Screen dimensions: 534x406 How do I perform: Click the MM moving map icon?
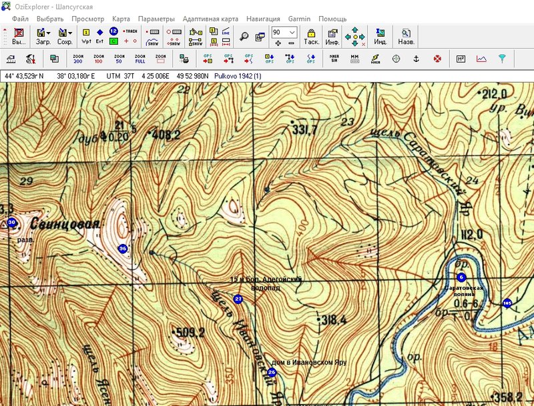[x=354, y=59]
